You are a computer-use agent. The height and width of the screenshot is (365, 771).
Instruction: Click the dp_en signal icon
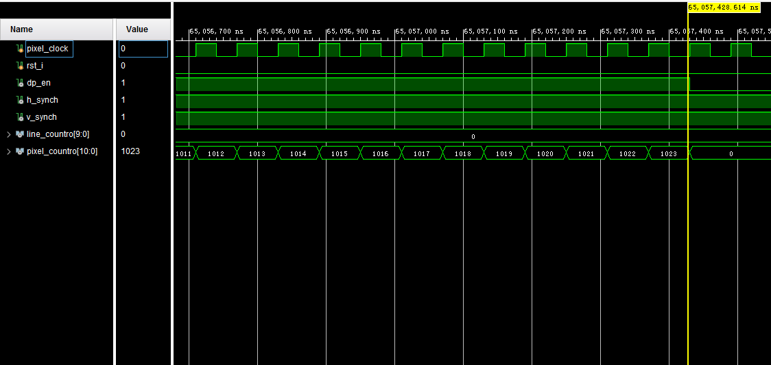(20, 83)
